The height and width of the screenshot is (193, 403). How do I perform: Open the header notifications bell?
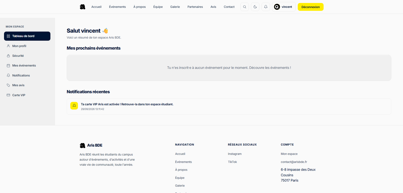266,7
